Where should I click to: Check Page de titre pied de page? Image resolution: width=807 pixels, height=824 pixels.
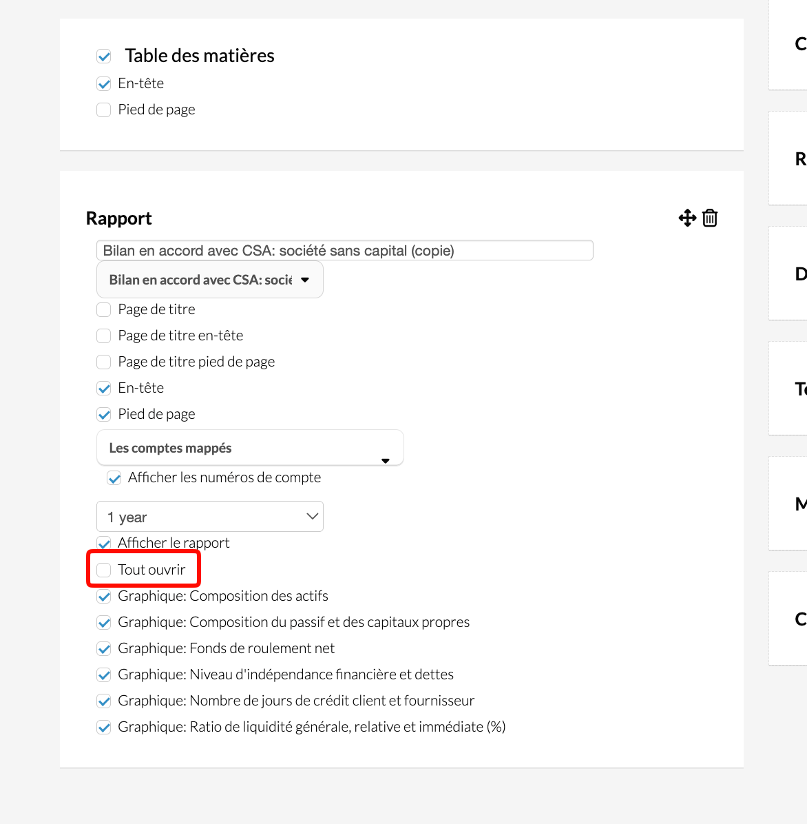[104, 362]
